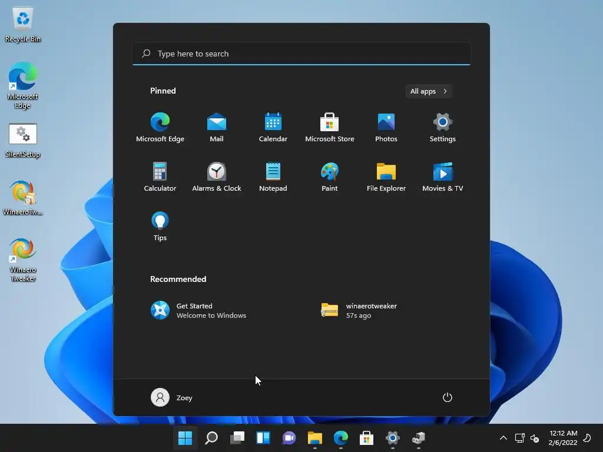Select the Microsoft Edge desktop shortcut
Image resolution: width=603 pixels, height=452 pixels.
pos(23,86)
